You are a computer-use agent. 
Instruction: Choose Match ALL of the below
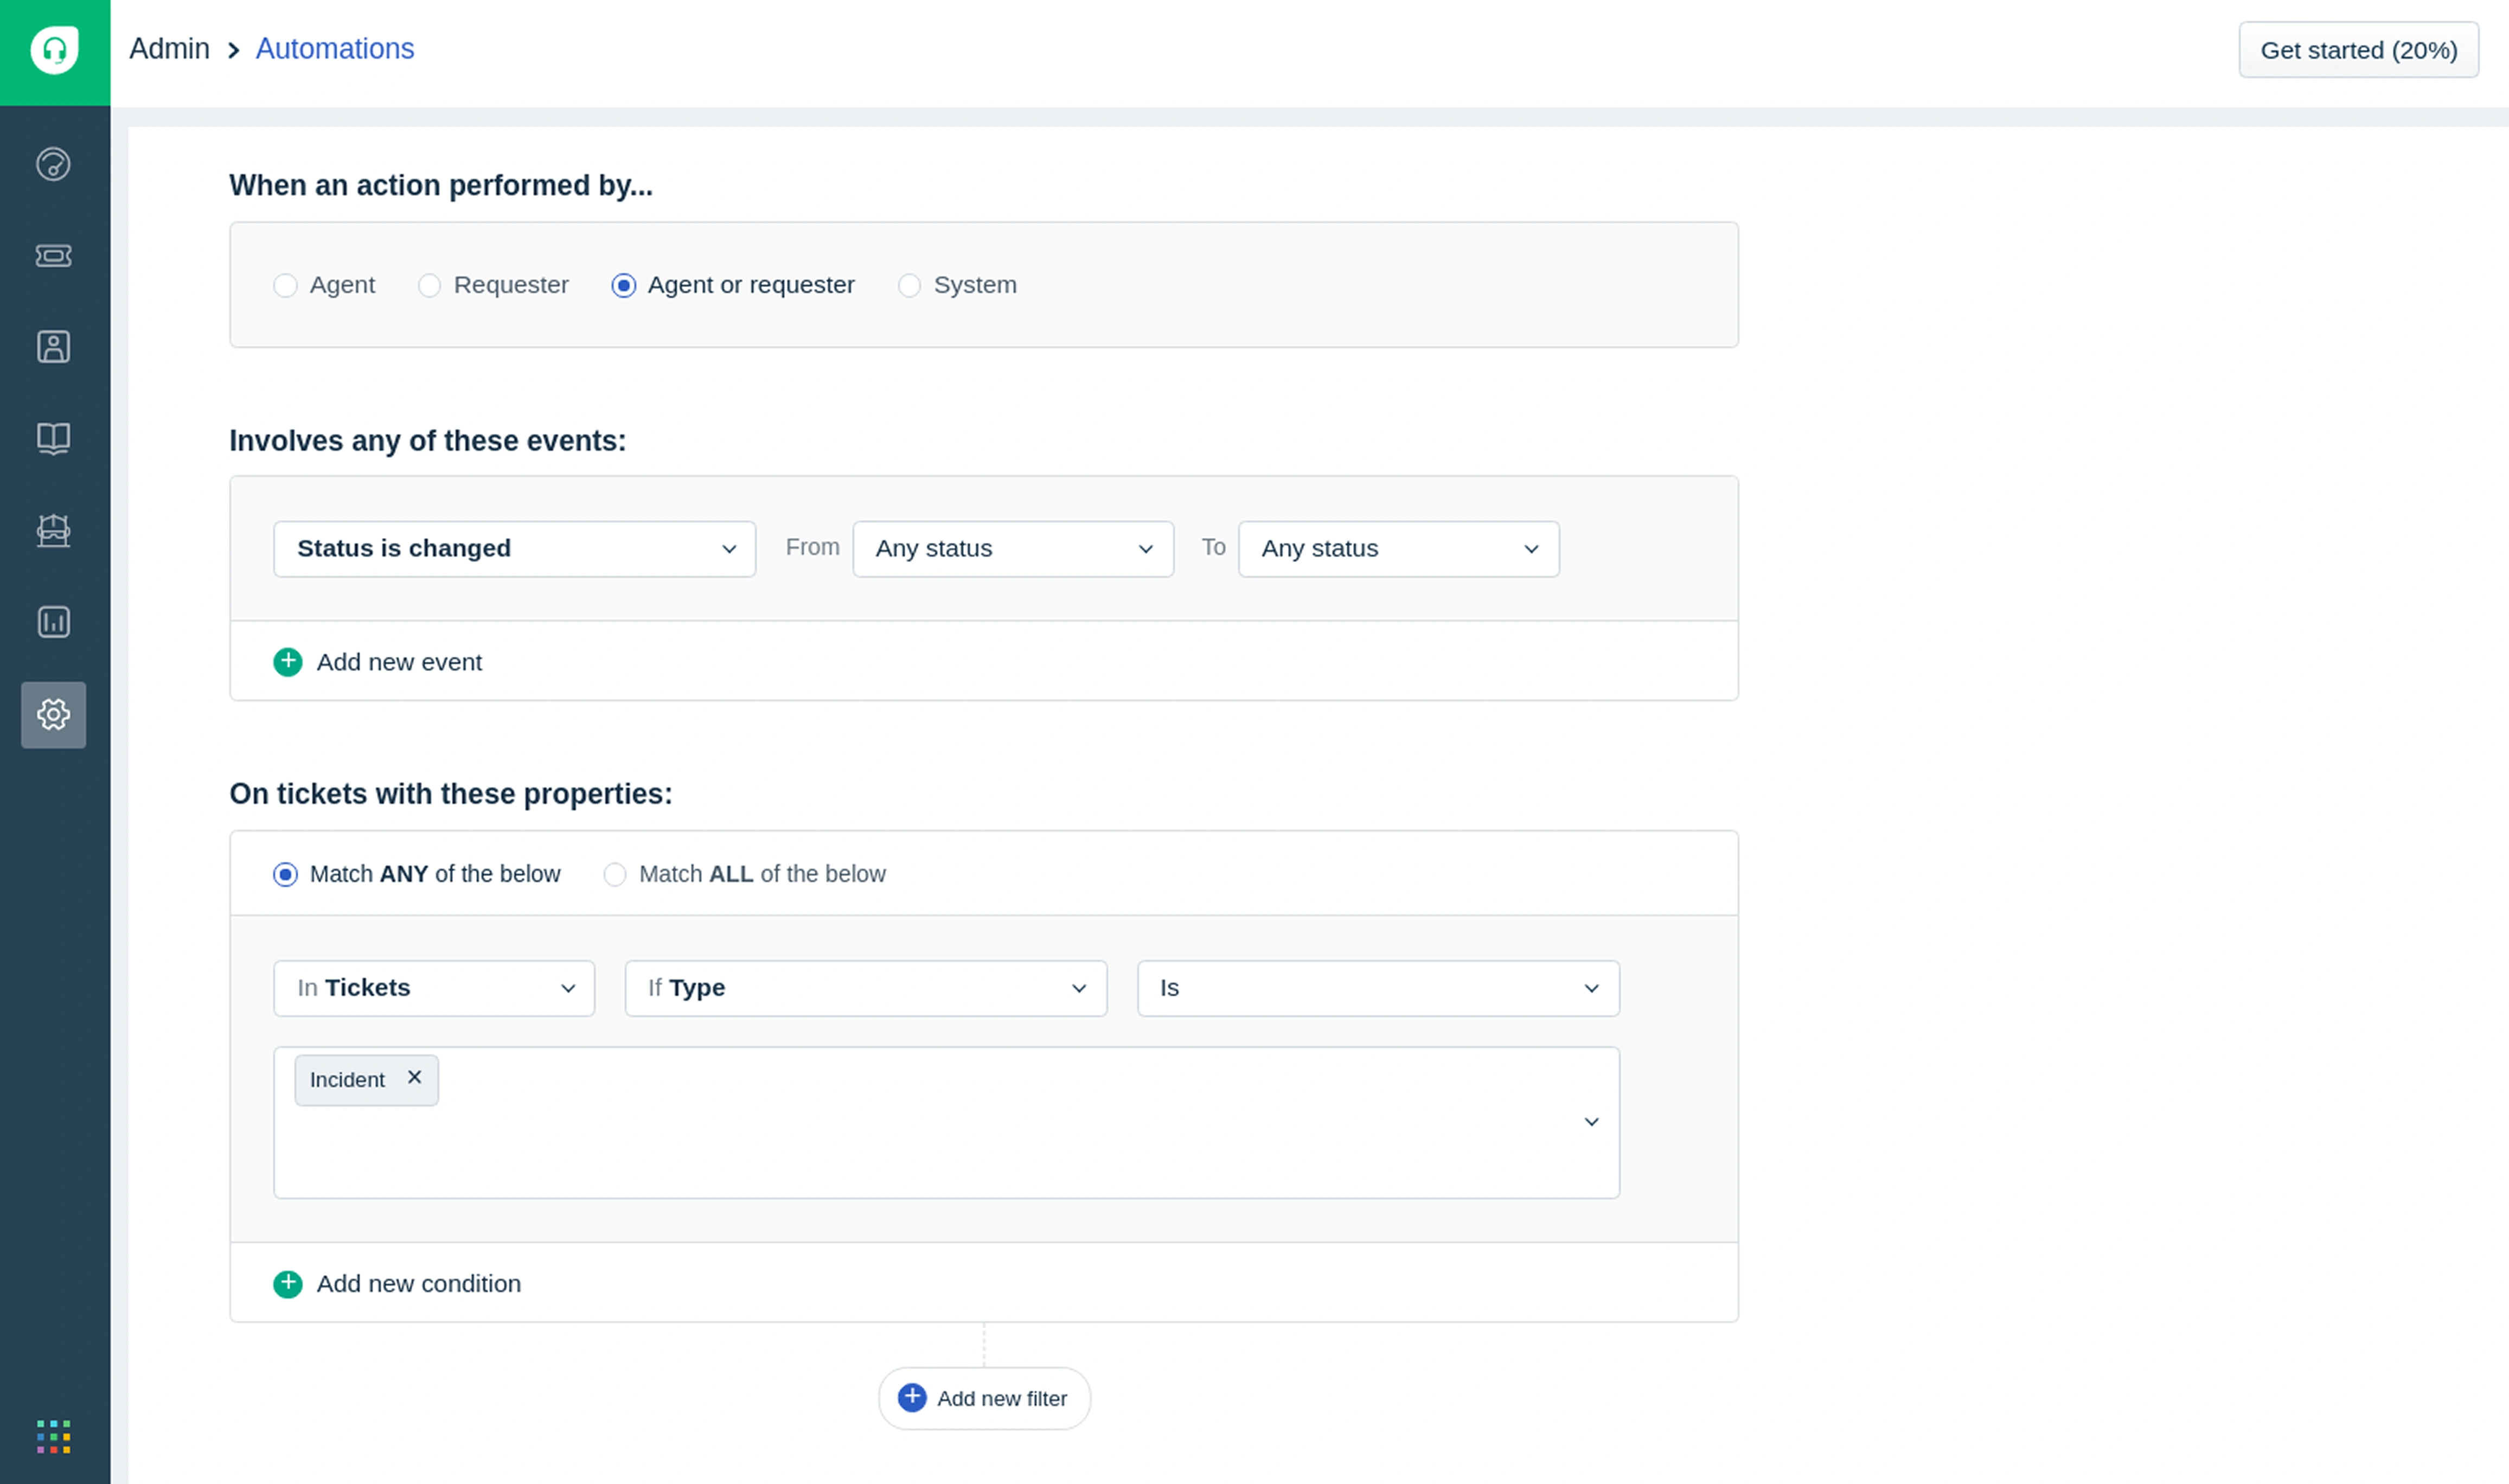[615, 875]
